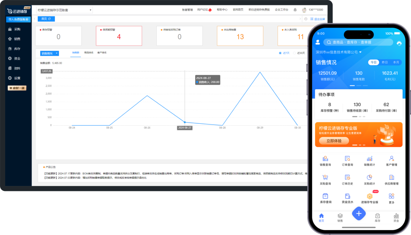Tap the customer service headset icon on phone
This screenshot has width=411, height=235.
click(x=399, y=43)
